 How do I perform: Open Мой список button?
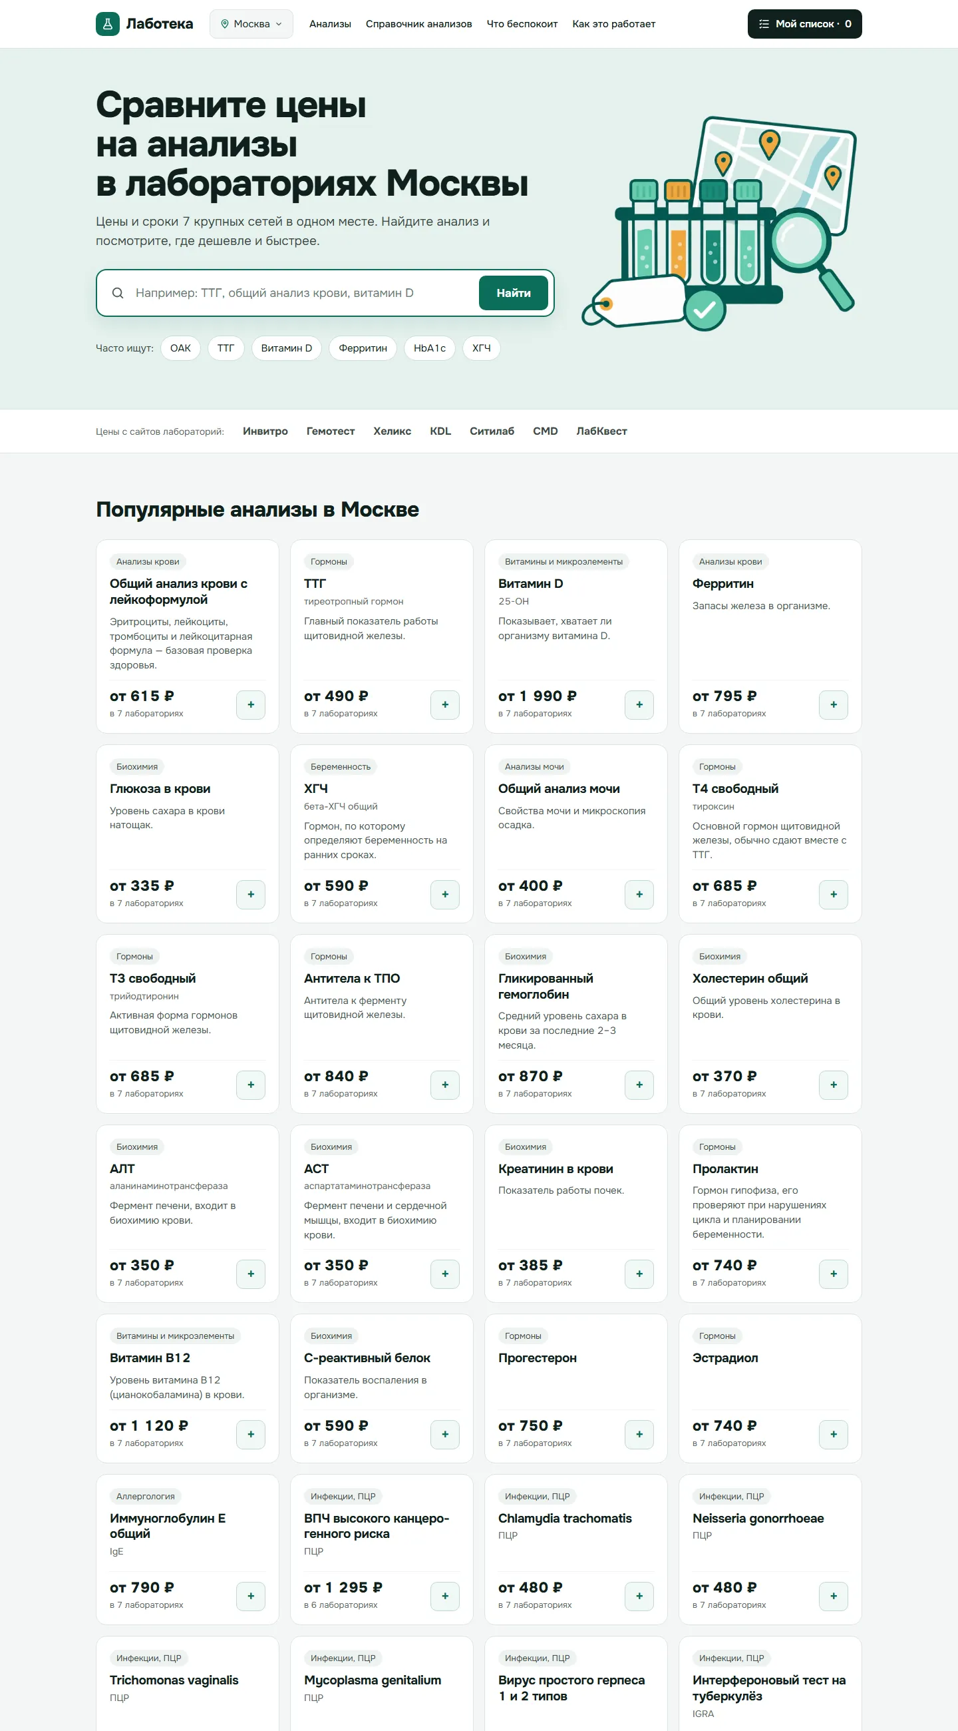pyautogui.click(x=804, y=24)
